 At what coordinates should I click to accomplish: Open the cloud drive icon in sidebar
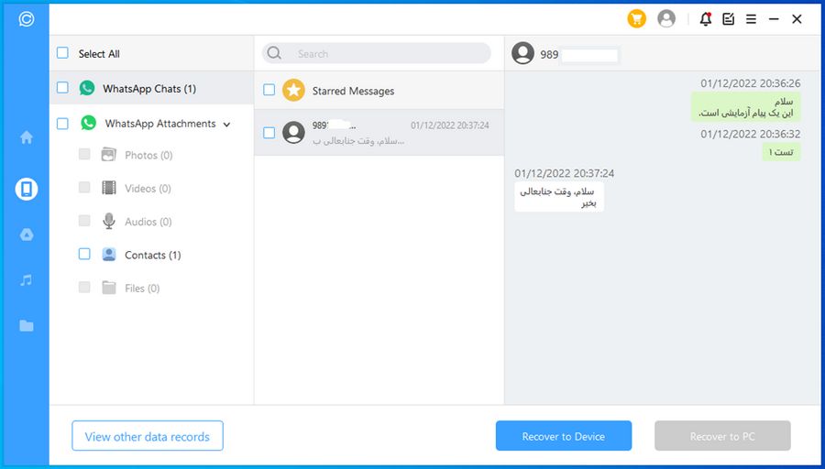(x=27, y=234)
